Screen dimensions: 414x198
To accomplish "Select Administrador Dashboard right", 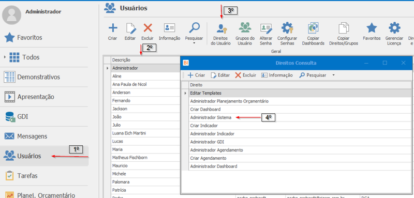I will (300, 166).
